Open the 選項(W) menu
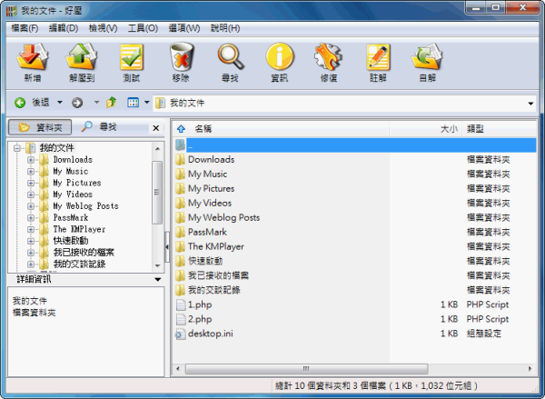Viewport: 545px width, 399px height. [x=184, y=28]
